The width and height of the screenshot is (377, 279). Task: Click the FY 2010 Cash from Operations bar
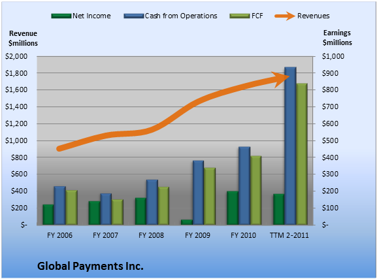tap(244, 186)
